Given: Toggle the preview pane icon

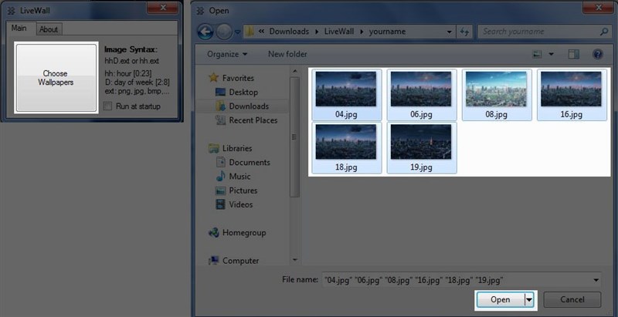Looking at the screenshot, I should 573,54.
